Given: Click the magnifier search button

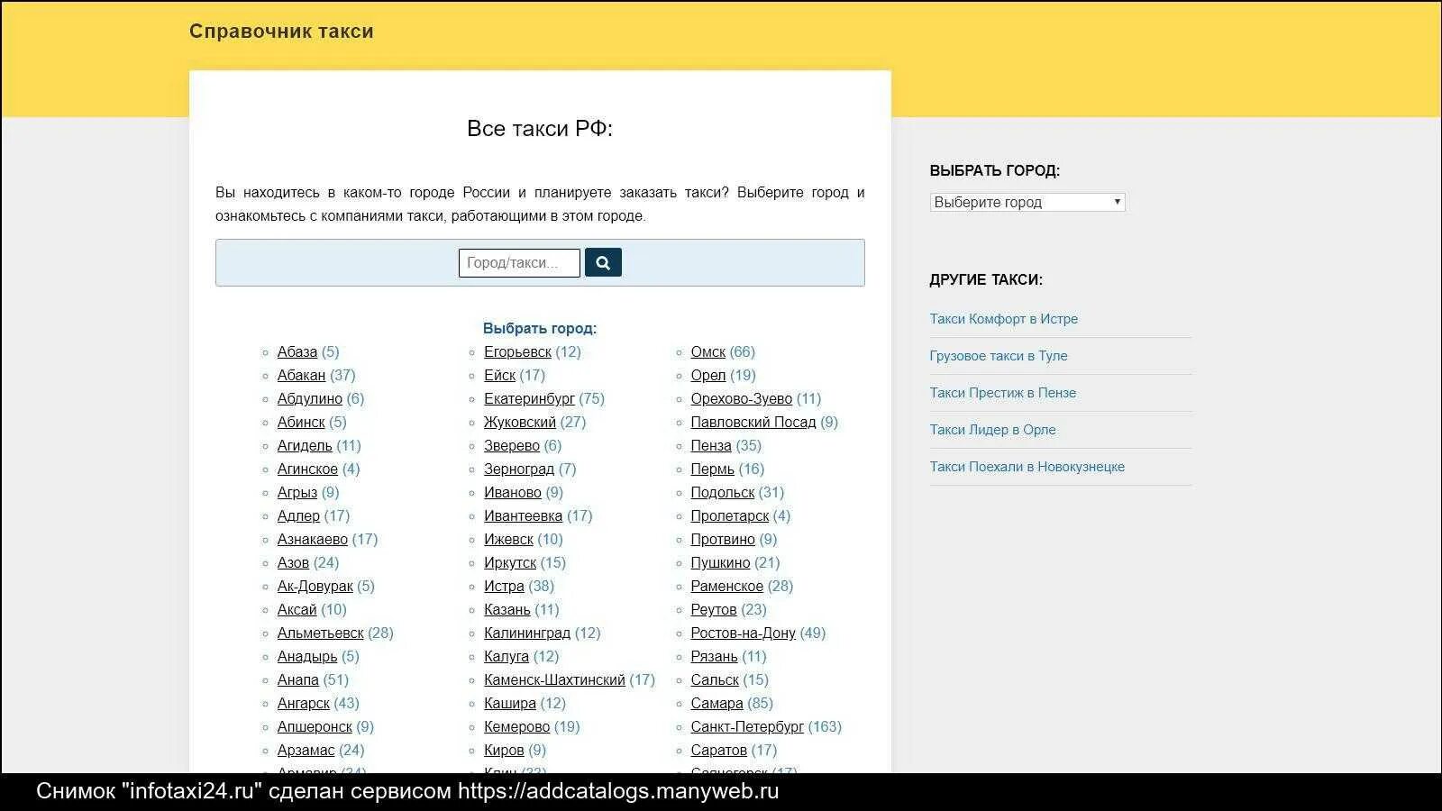Looking at the screenshot, I should click(x=603, y=262).
